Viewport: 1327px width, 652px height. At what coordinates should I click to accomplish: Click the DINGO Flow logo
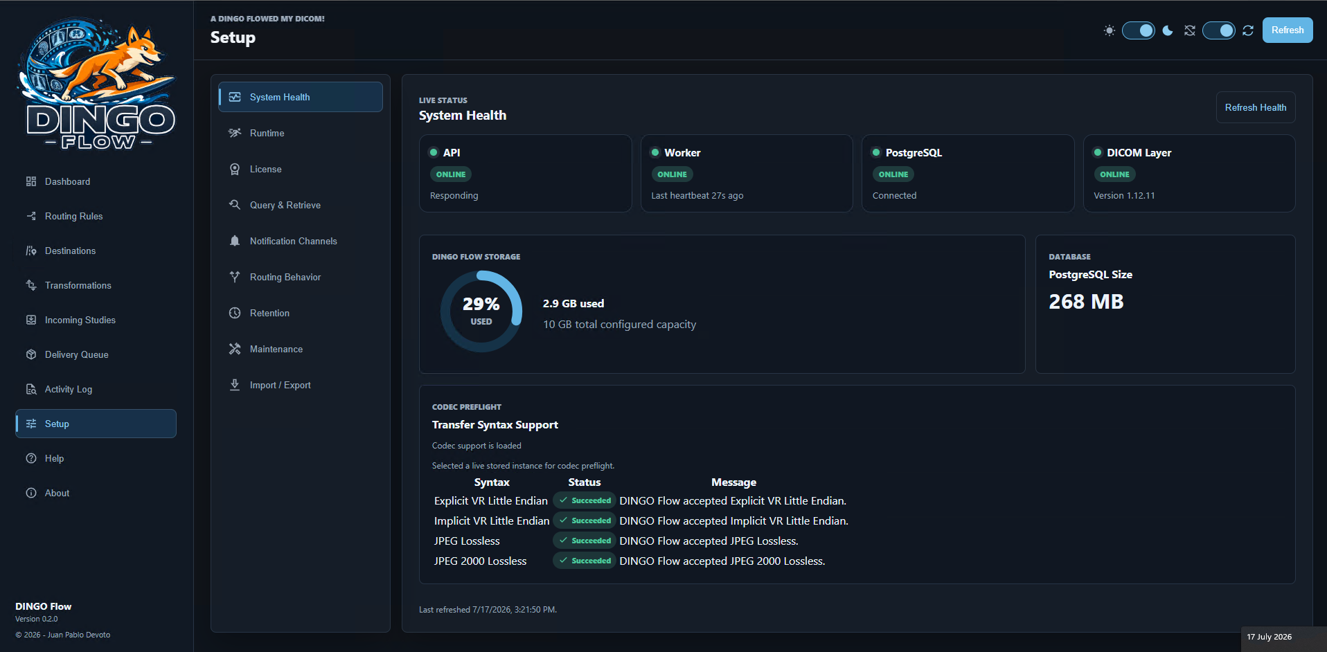click(x=96, y=83)
